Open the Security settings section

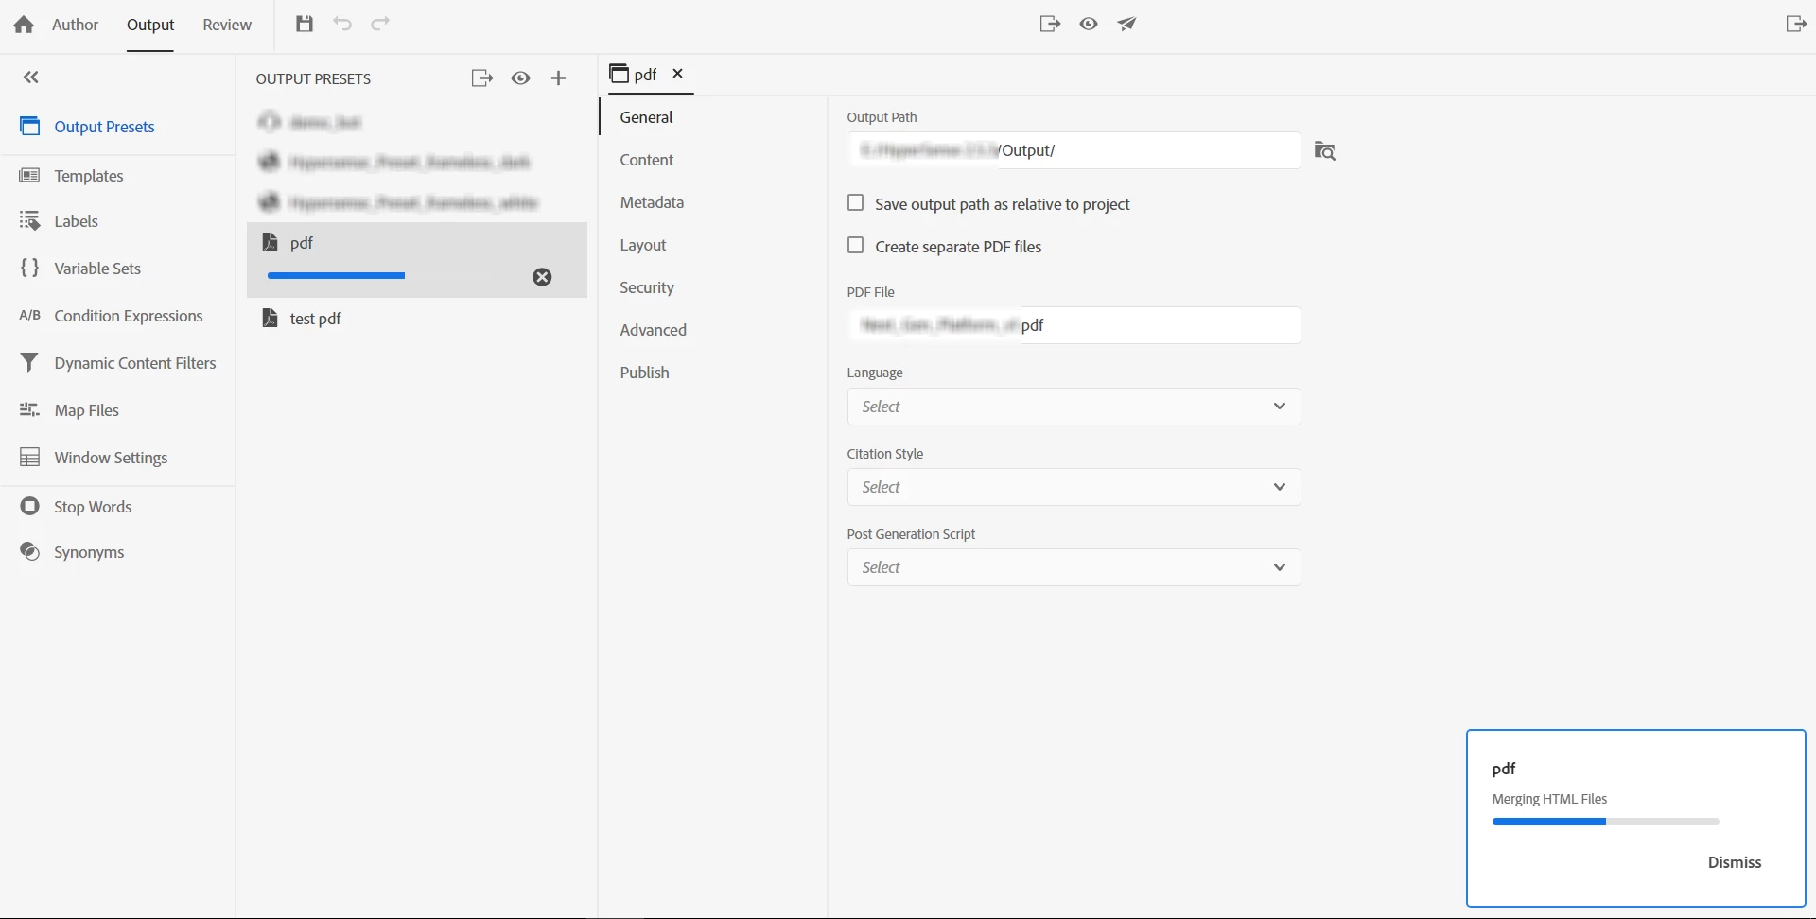point(647,287)
